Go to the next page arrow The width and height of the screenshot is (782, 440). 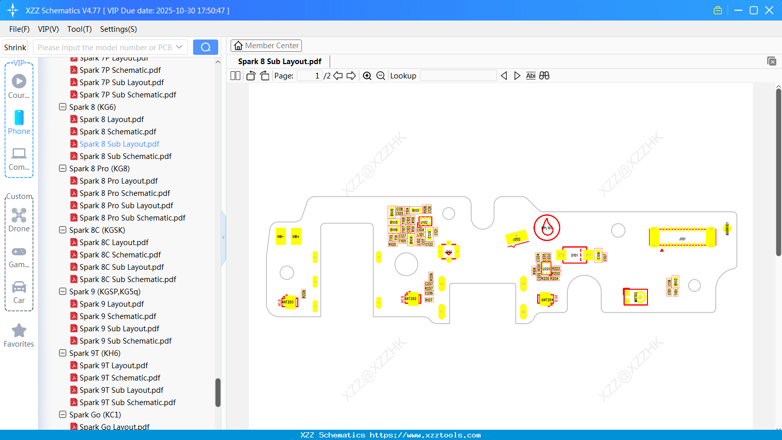(x=351, y=75)
